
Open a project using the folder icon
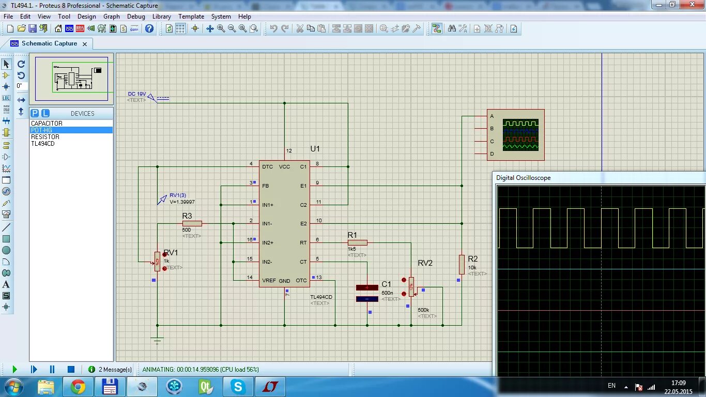click(x=21, y=28)
